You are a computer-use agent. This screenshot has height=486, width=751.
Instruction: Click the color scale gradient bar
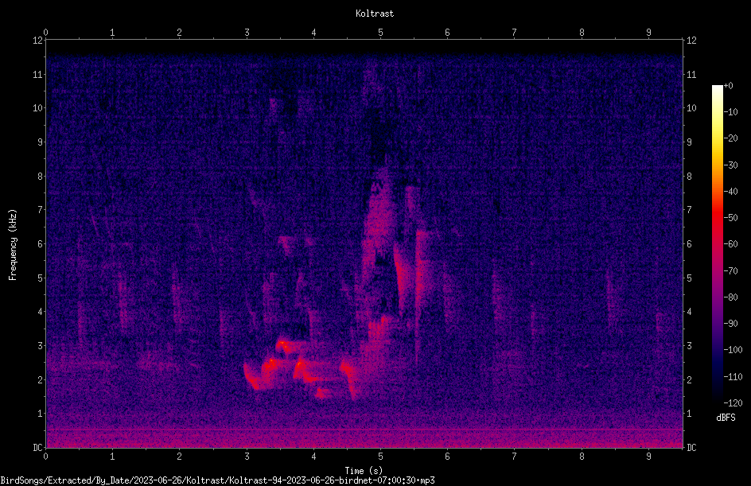pos(717,243)
